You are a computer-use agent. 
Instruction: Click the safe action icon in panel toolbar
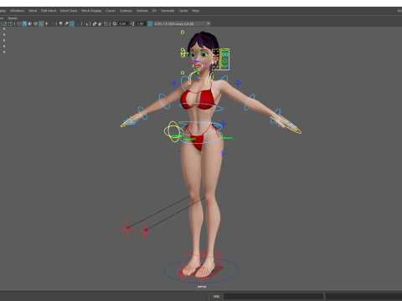tap(4, 23)
